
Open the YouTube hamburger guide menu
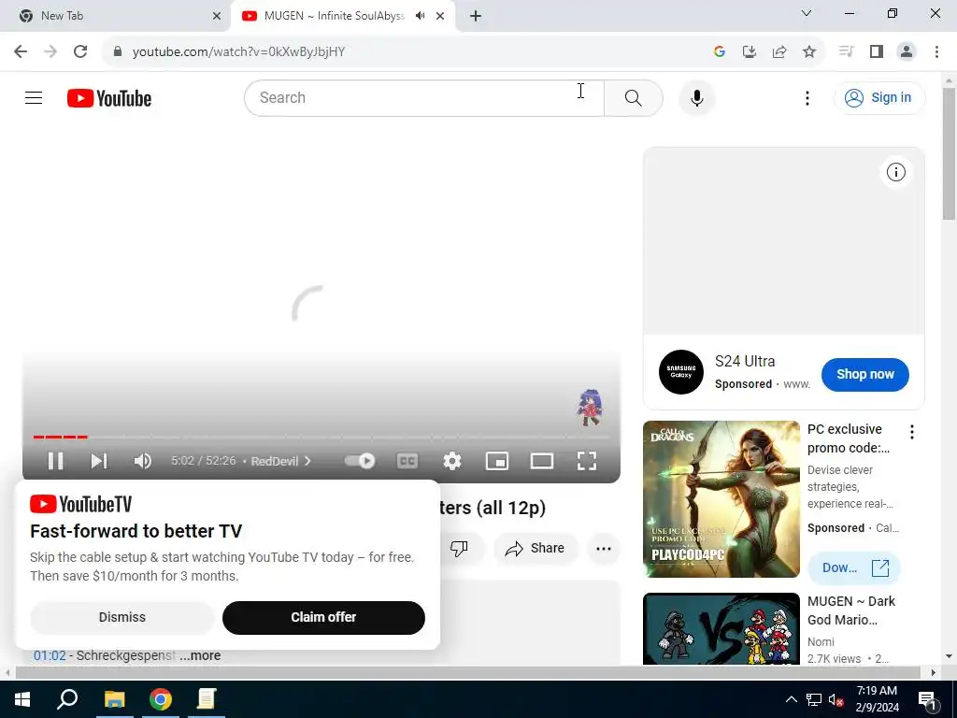coord(34,97)
